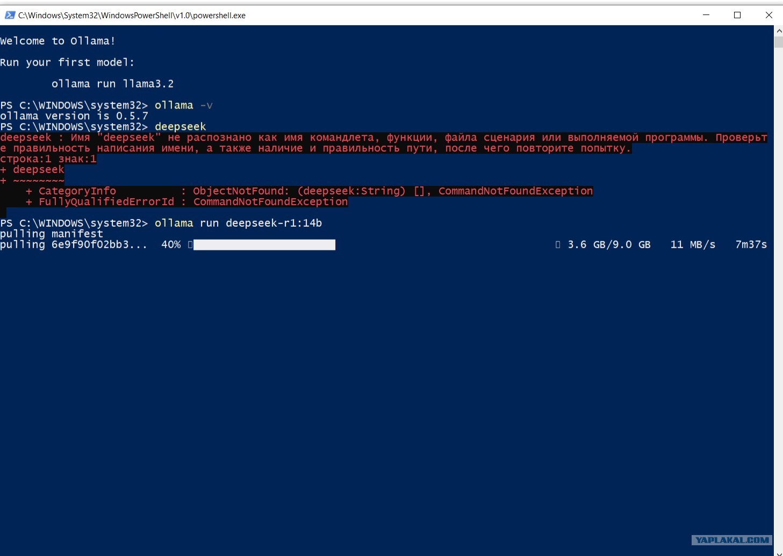Click the "ollama version is 0.5.7" output

(x=74, y=116)
